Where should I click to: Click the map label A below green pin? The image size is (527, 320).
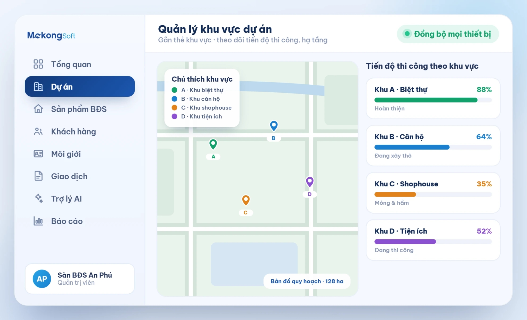point(213,156)
